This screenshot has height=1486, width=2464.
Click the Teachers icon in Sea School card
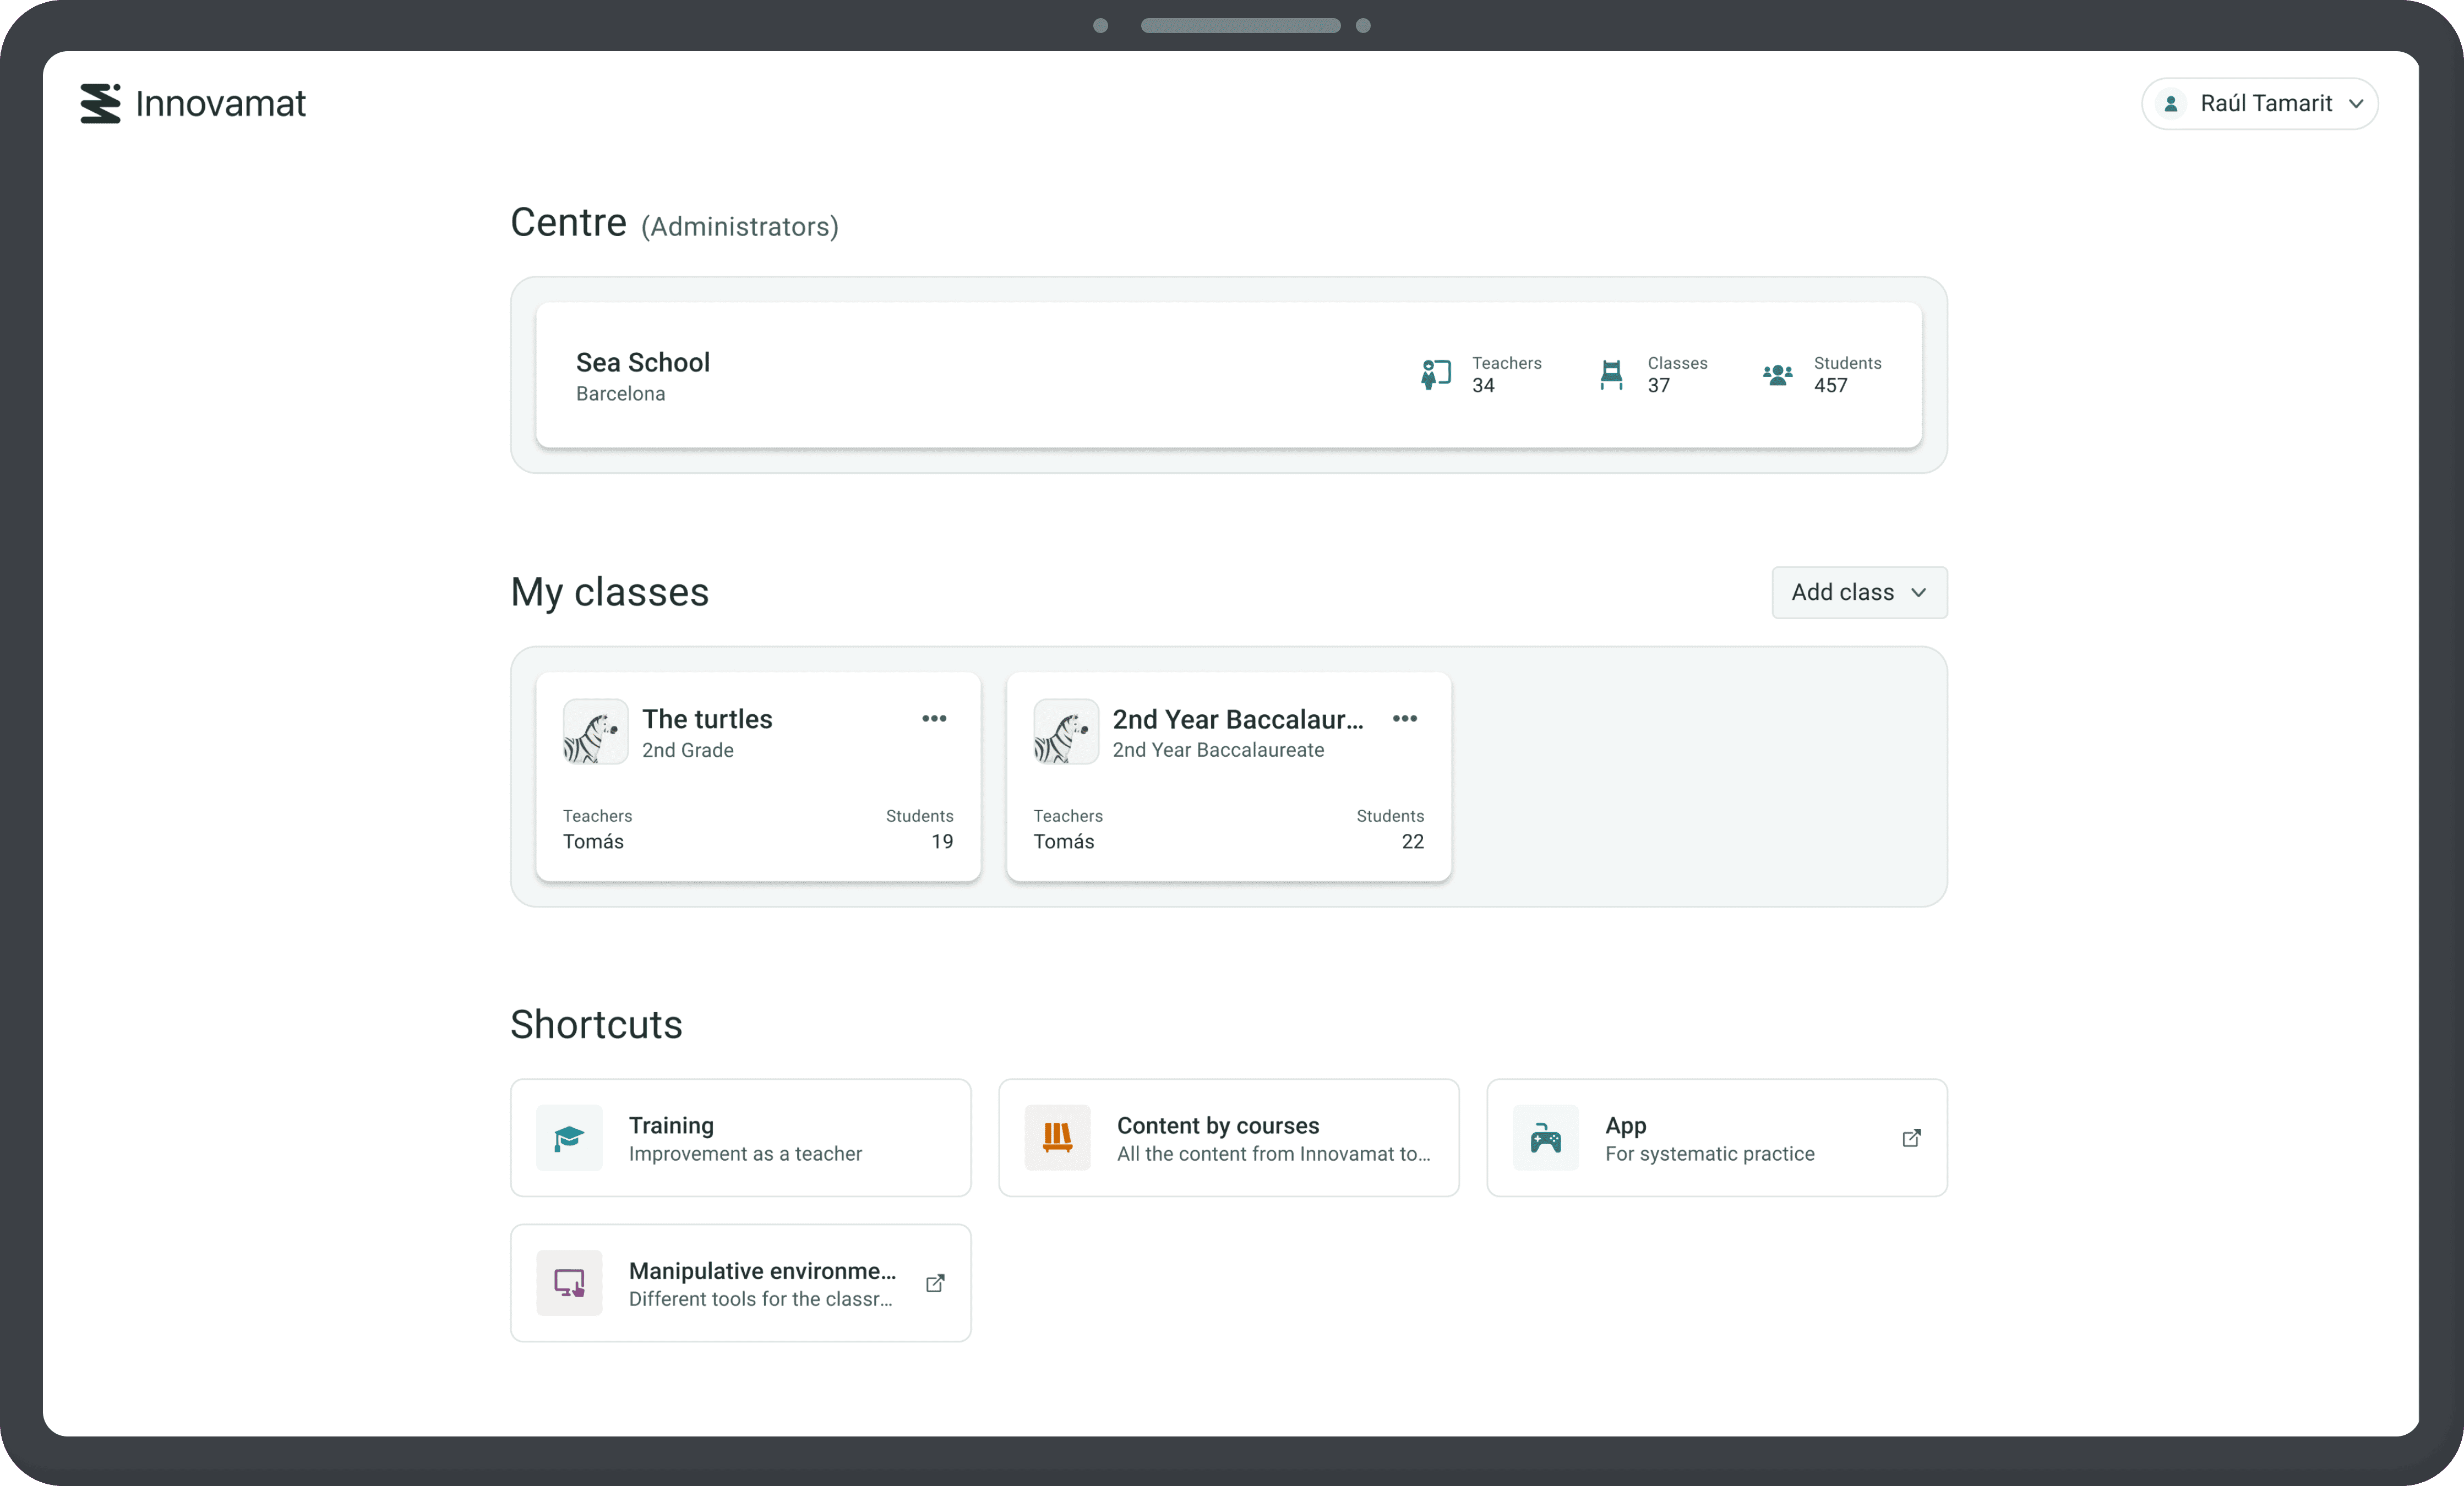coord(1436,374)
